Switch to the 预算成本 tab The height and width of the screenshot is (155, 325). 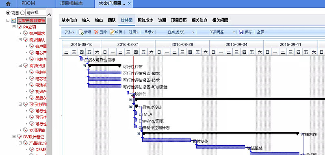point(145,20)
